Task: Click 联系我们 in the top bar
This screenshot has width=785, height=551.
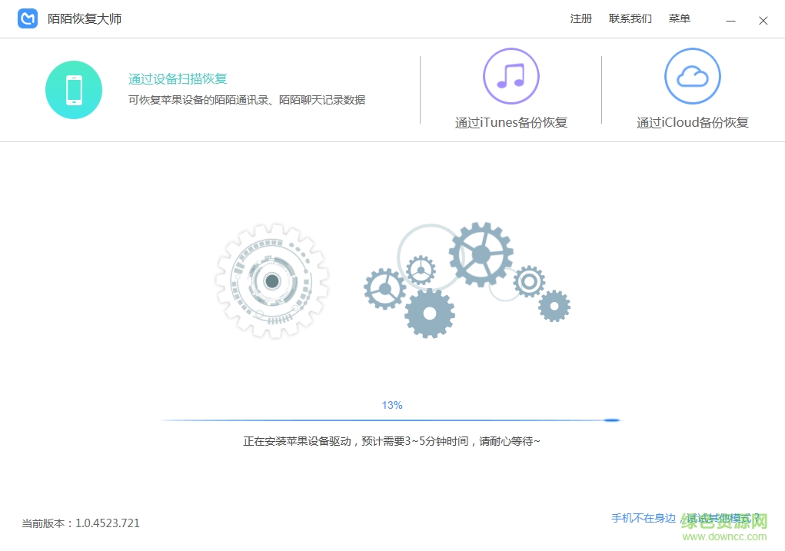Action: click(631, 18)
